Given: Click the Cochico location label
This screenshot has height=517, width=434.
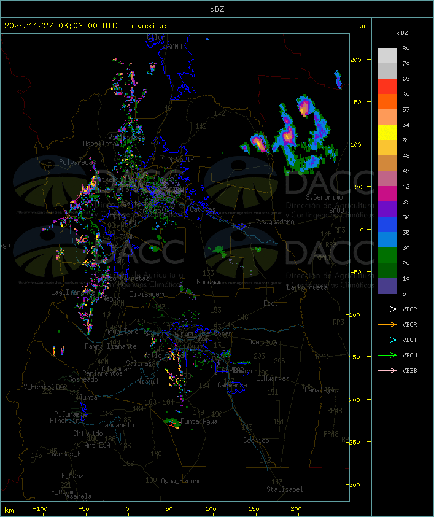Looking at the screenshot, I should click(256, 440).
